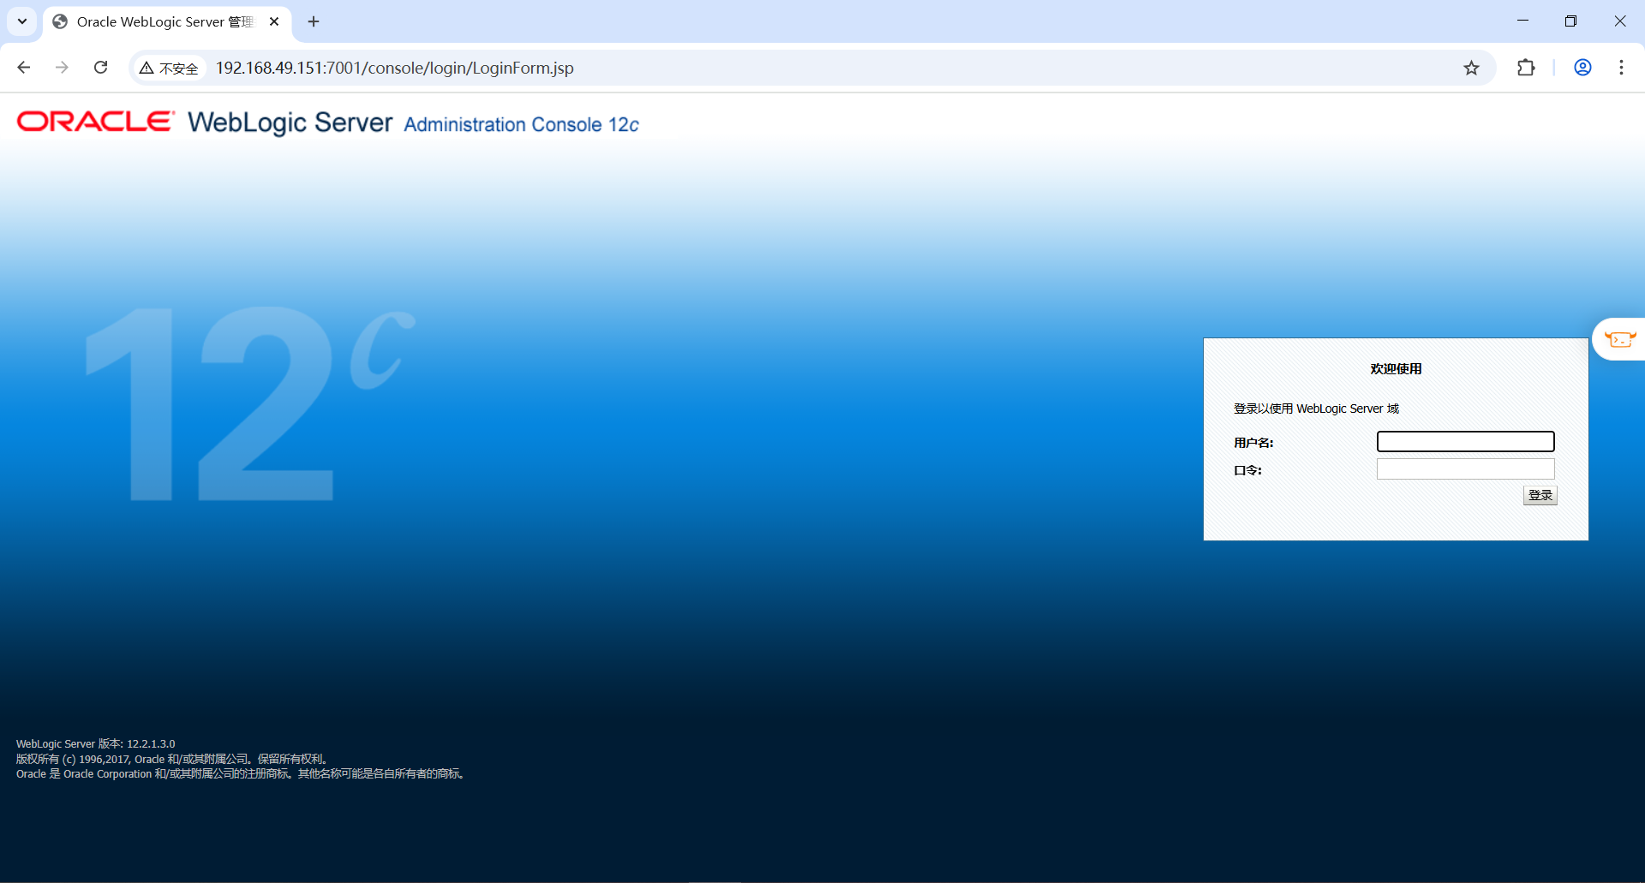This screenshot has width=1645, height=883.
Task: Open the Chrome three-dot menu
Action: pos(1621,68)
